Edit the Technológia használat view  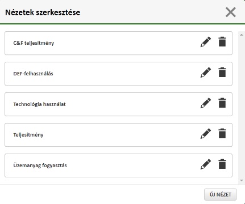tap(206, 103)
